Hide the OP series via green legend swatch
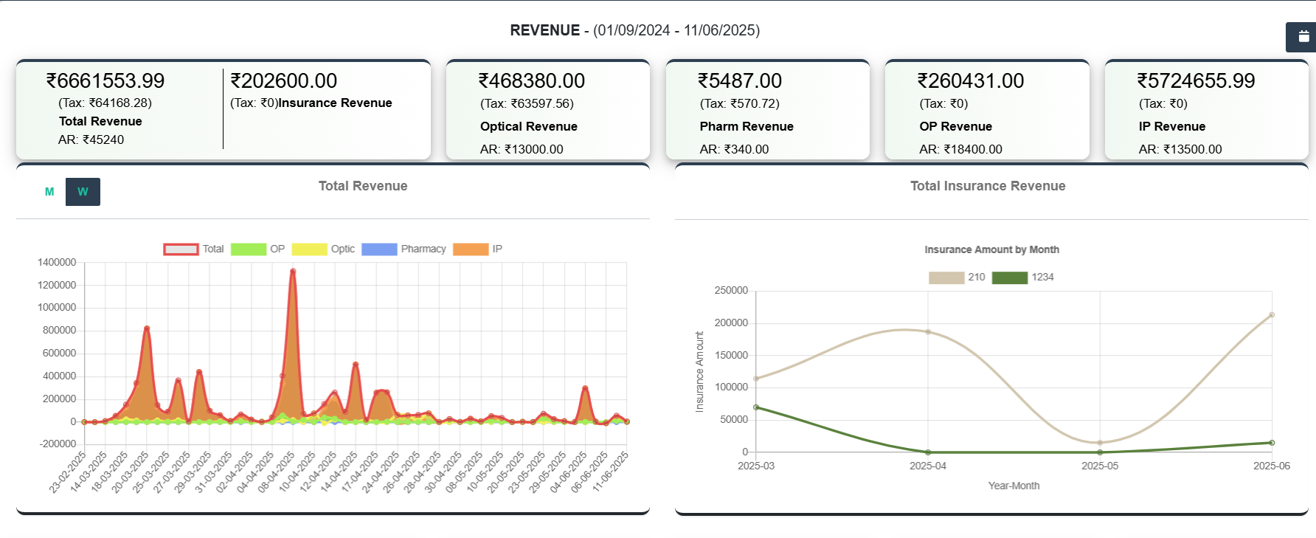This screenshot has height=538, width=1316. point(249,249)
